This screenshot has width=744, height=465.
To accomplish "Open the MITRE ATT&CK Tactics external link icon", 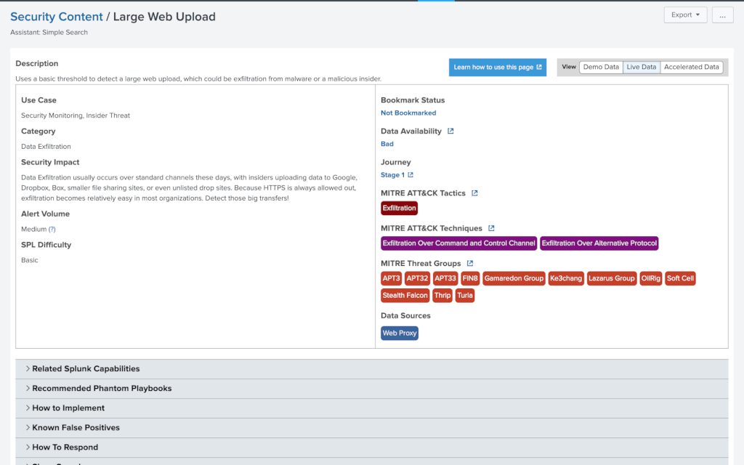I will tap(474, 193).
